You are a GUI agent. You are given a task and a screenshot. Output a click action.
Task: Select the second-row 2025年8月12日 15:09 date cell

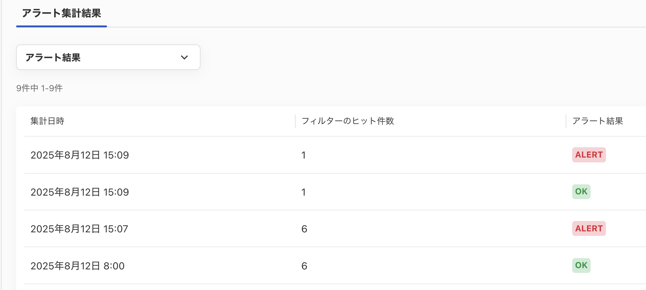click(80, 192)
